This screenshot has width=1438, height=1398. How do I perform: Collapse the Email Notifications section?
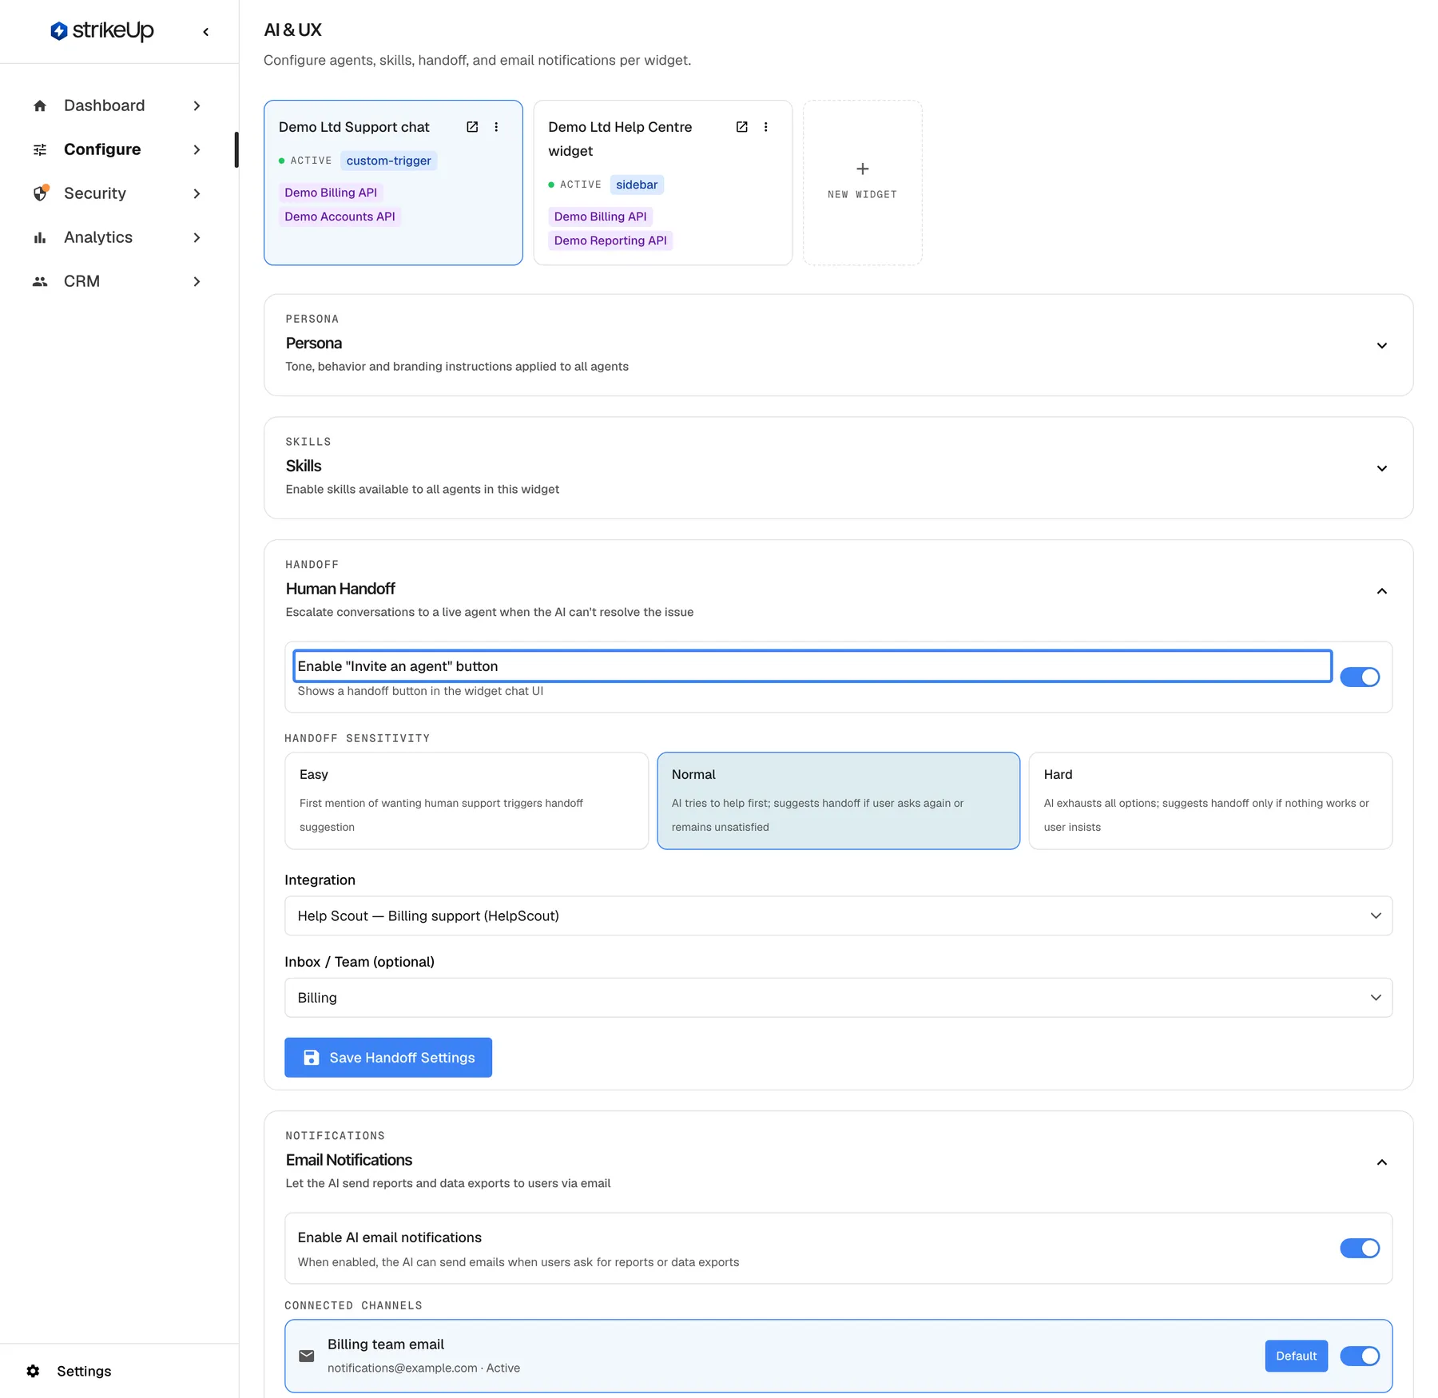coord(1381,1162)
